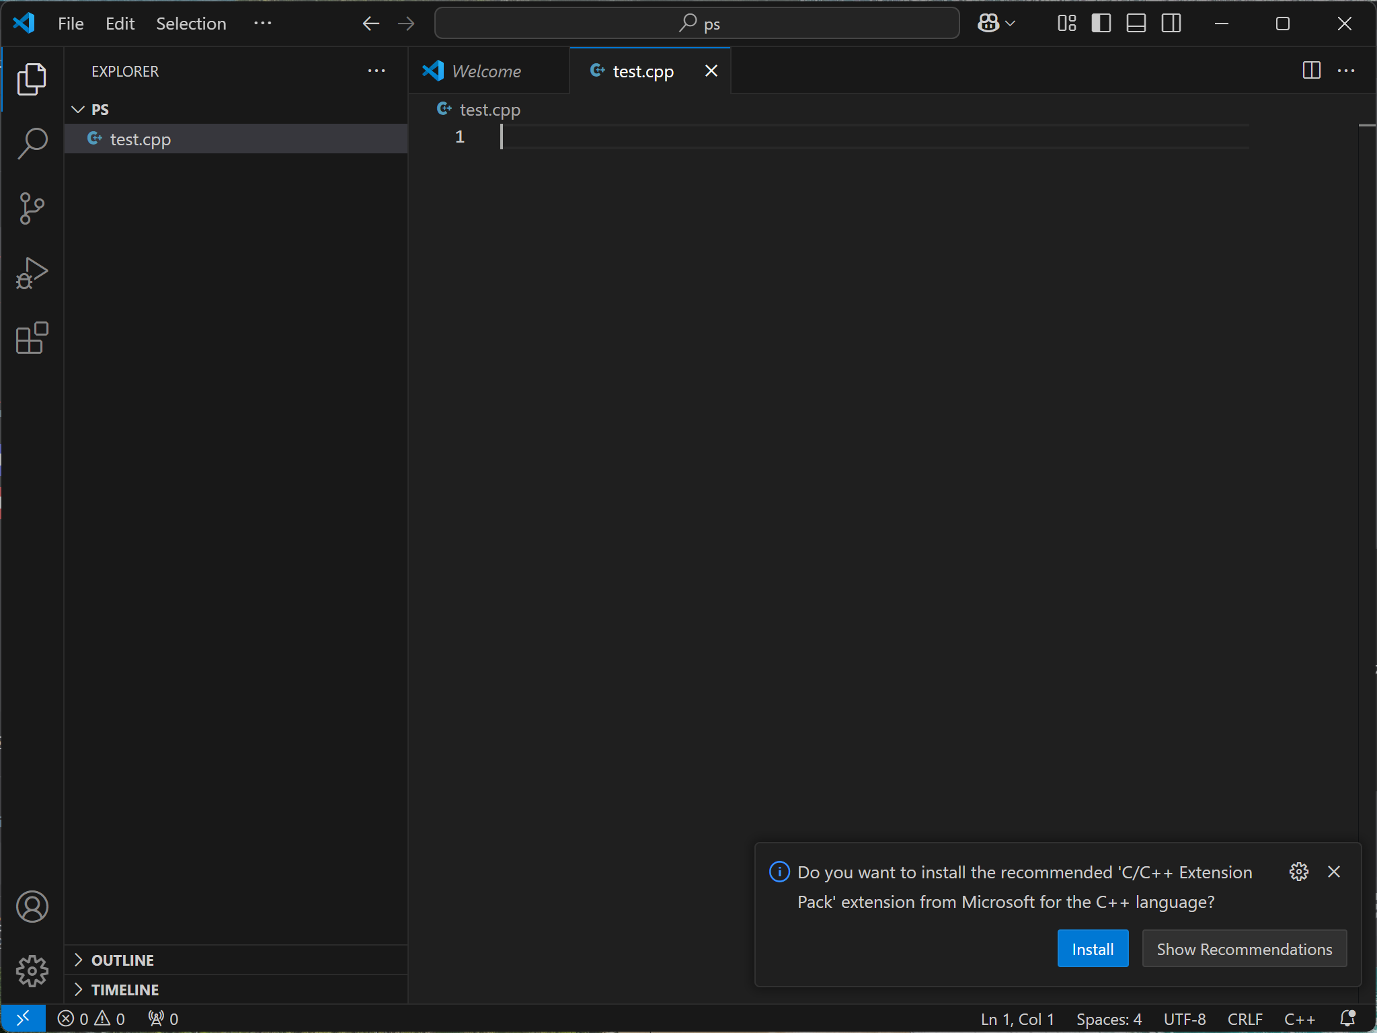Open the Search view in activity bar

point(32,144)
